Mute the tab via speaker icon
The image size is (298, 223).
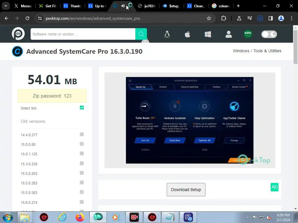click(x=123, y=6)
